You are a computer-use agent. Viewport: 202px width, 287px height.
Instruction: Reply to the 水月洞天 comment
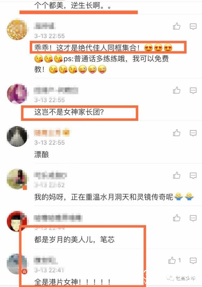193,176
